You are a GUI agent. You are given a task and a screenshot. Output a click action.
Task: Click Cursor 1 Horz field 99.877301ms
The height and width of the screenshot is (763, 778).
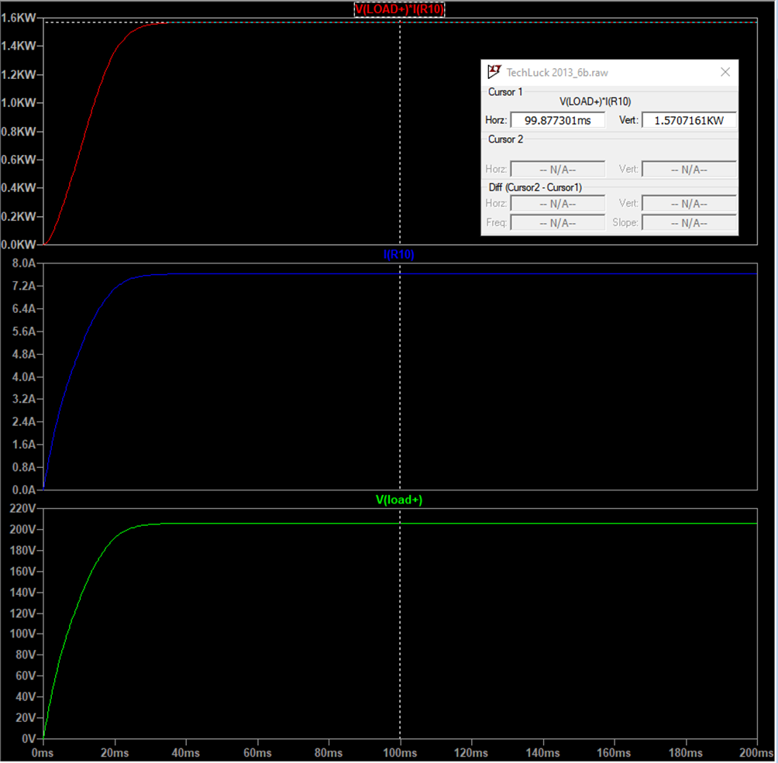(x=558, y=120)
